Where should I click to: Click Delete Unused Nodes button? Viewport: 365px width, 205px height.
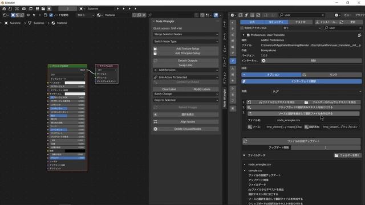tap(186, 129)
